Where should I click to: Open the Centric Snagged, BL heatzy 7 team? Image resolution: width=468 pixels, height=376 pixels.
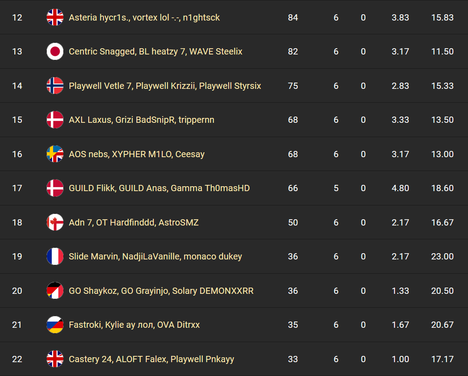coord(156,51)
